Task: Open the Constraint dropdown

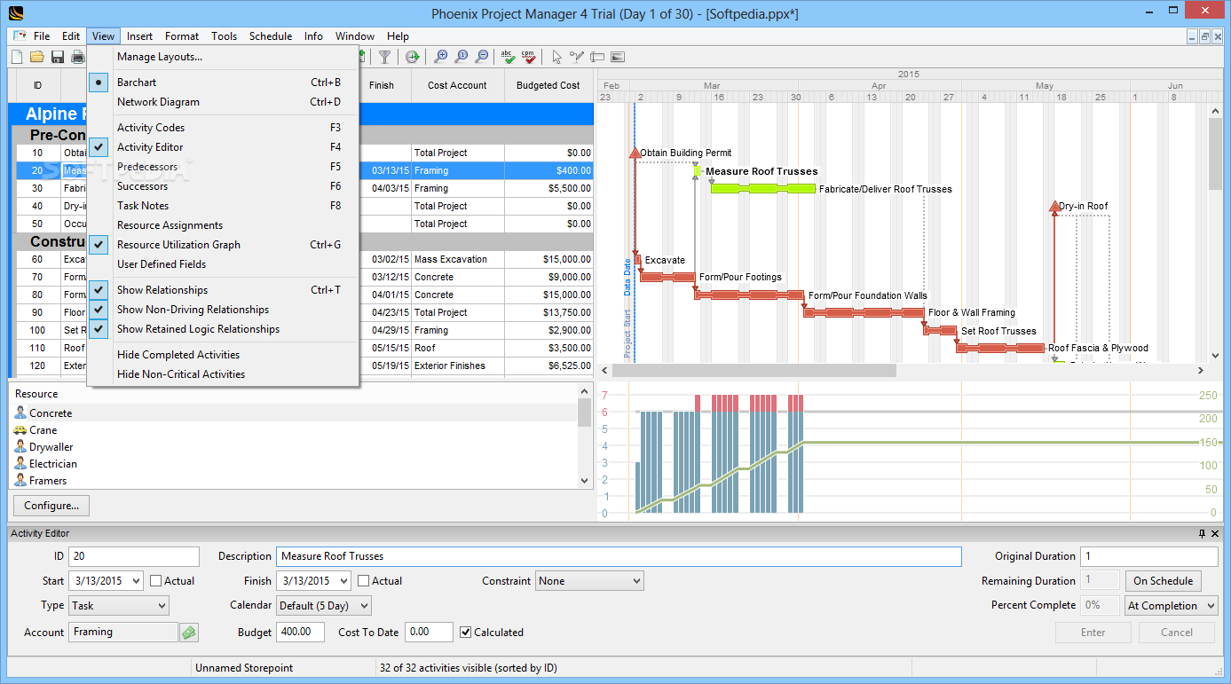Action: pos(589,581)
